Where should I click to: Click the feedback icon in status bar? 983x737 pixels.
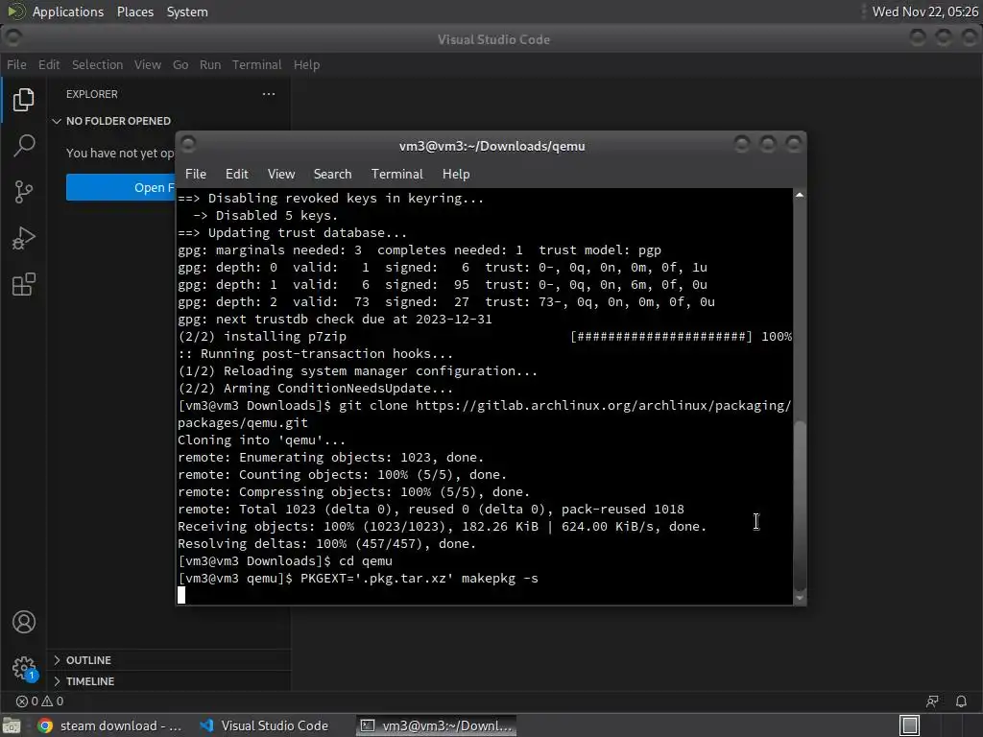[932, 701]
